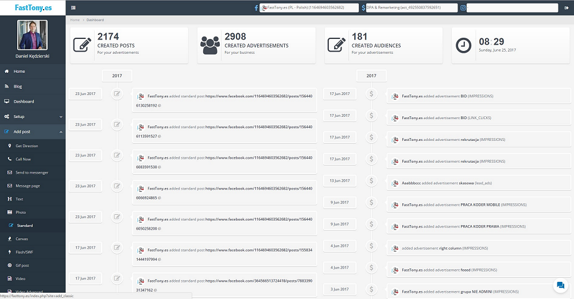
Task: Click the grupa NIE ADMINI advertisement entry
Action: tap(479, 292)
